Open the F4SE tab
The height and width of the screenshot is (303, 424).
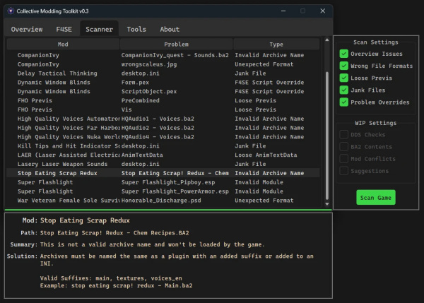coord(64,29)
